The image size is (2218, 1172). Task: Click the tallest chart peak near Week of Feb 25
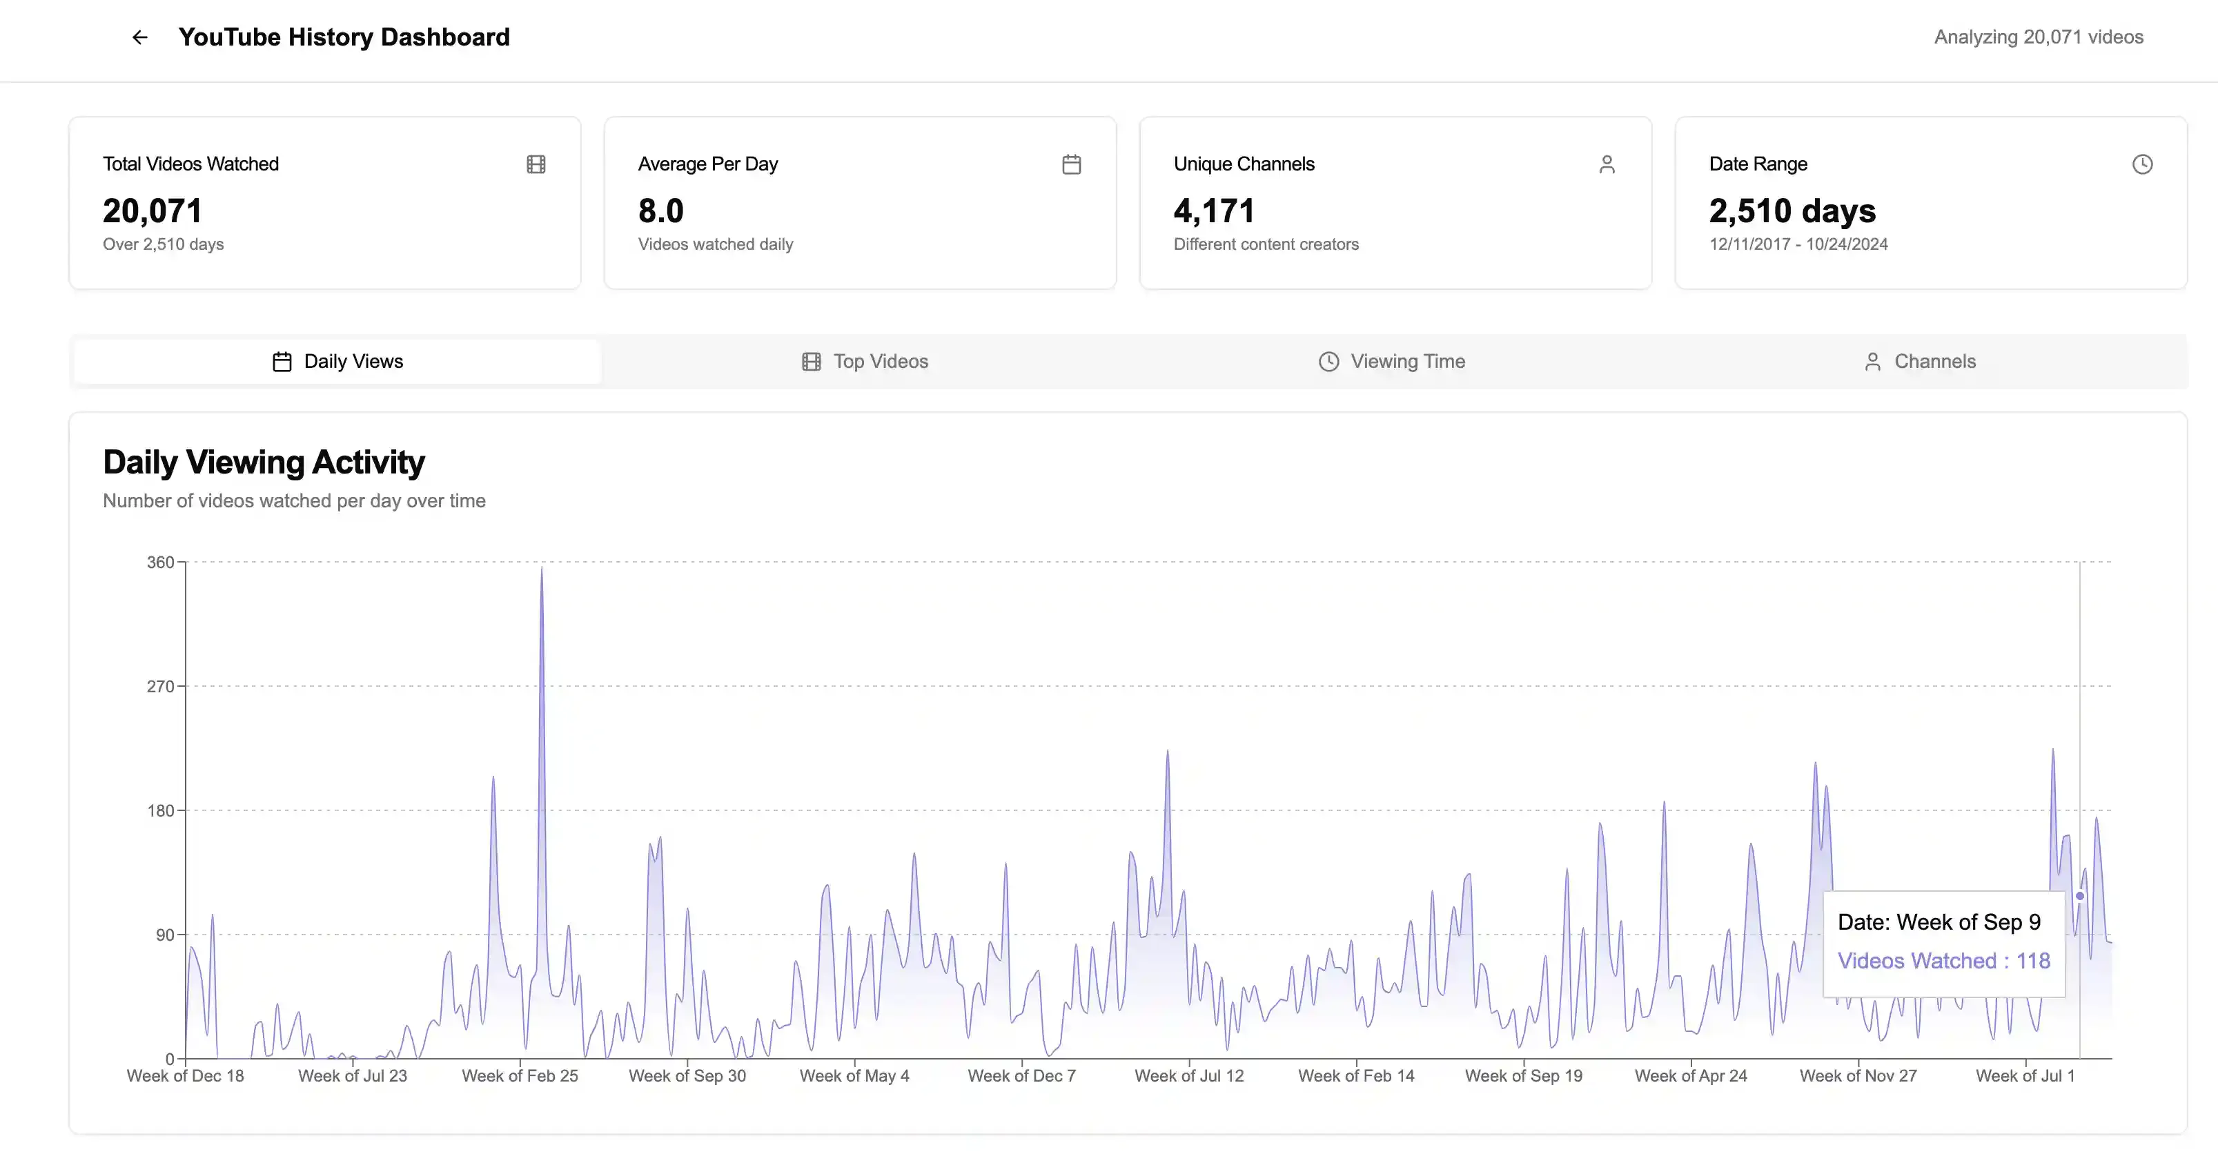pos(542,568)
